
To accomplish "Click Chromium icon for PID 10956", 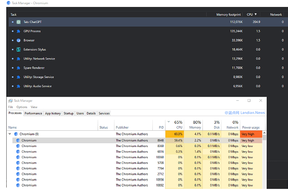I will coord(18,180).
